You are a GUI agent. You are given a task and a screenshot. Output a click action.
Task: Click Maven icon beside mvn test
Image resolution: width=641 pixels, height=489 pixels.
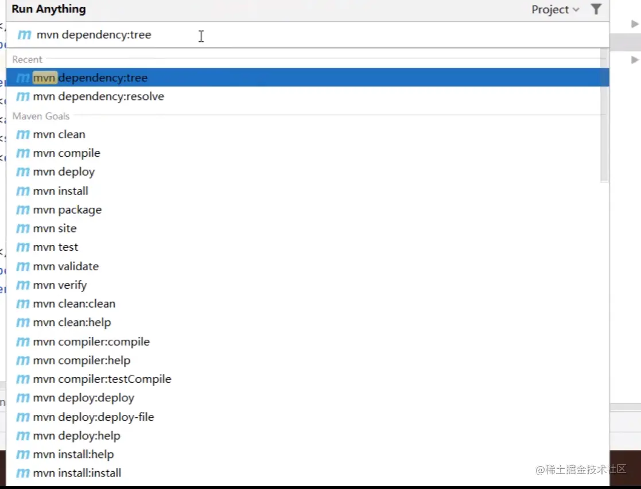click(x=22, y=247)
